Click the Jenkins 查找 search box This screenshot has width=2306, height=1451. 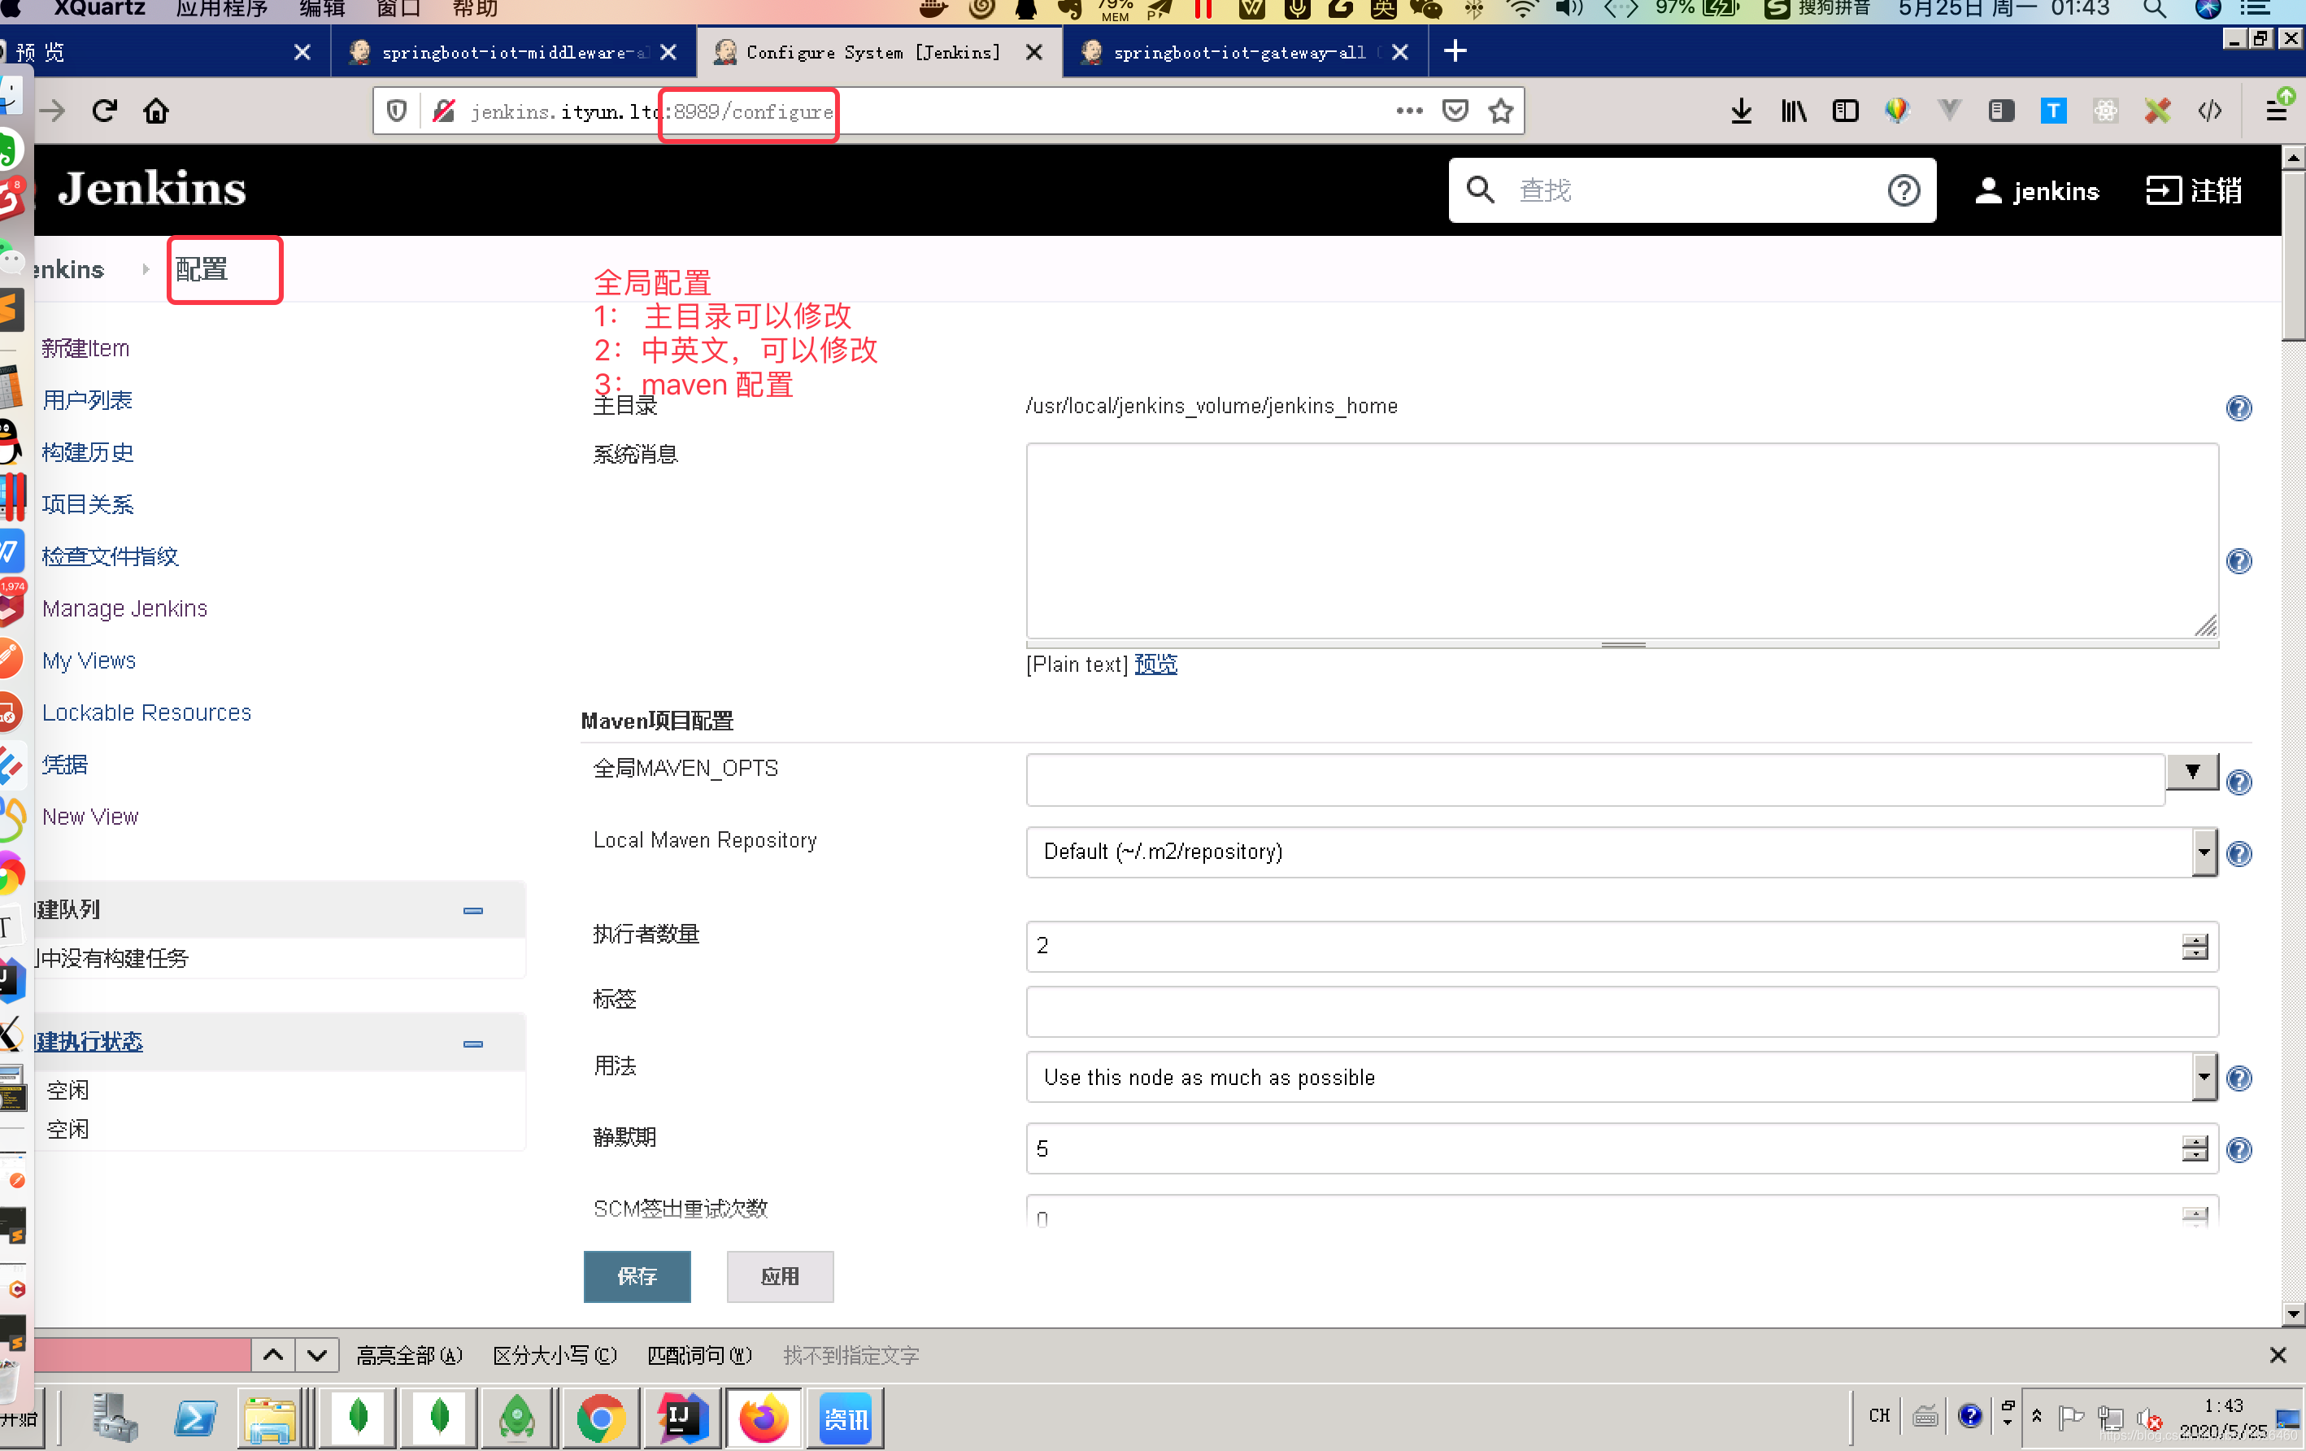point(1692,190)
